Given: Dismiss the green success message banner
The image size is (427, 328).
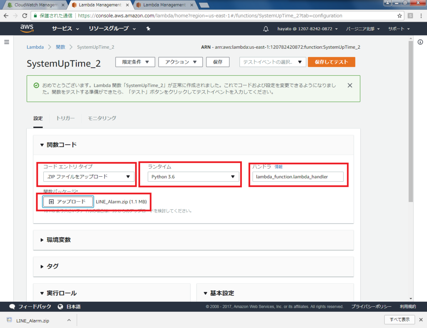Looking at the screenshot, I should coord(350,85).
